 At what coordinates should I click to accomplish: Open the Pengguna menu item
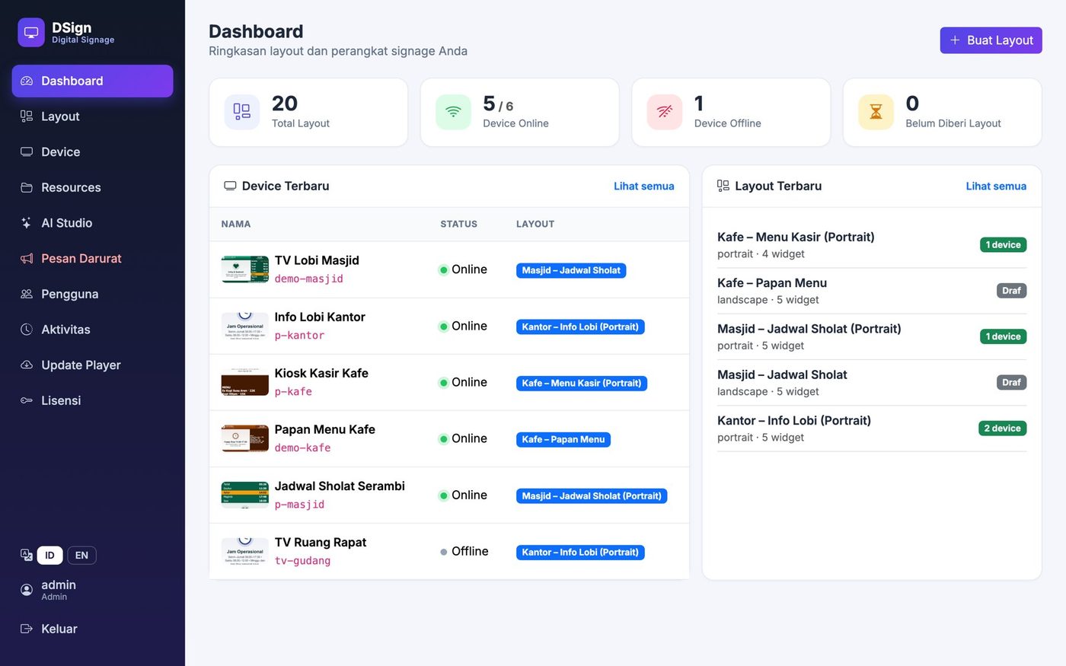coord(92,294)
